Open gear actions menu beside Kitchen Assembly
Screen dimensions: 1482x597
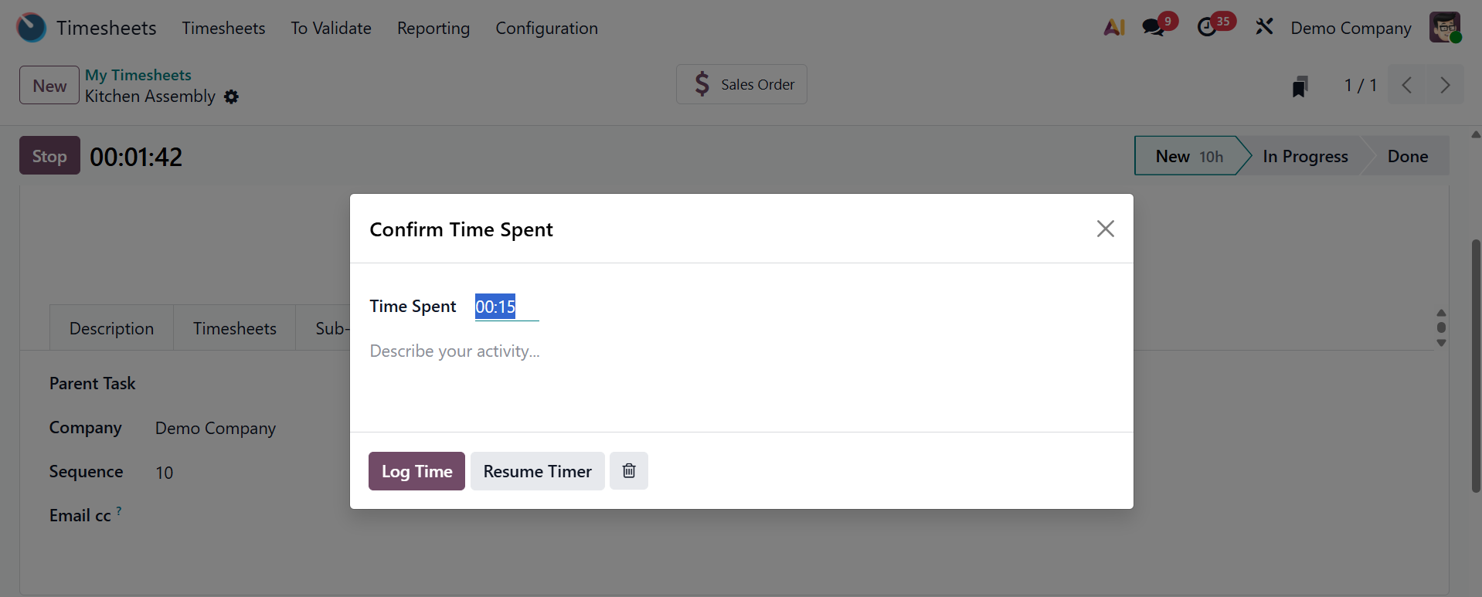pyautogui.click(x=231, y=97)
